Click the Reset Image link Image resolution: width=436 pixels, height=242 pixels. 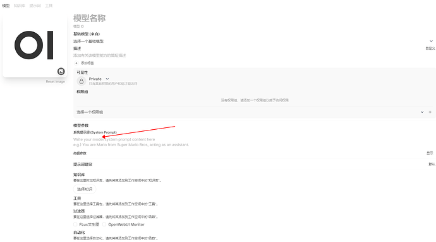(x=56, y=81)
